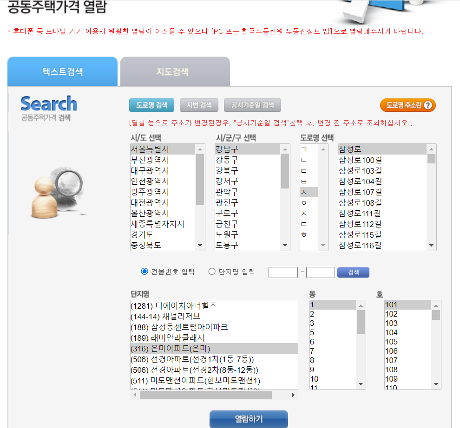The width and height of the screenshot is (460, 428).
Task: Open the 공시기준일 검색 search mode
Action: 252,105
